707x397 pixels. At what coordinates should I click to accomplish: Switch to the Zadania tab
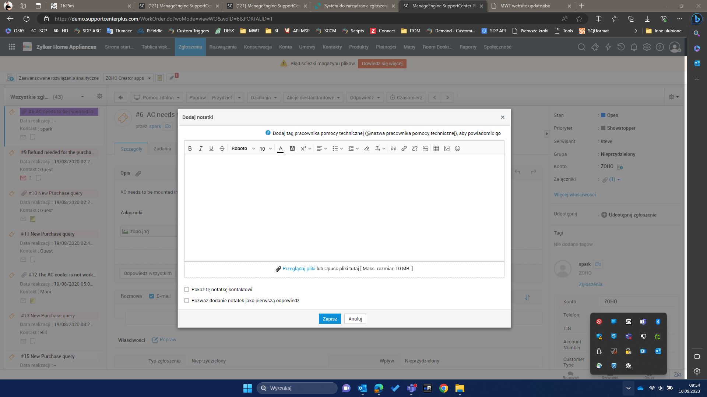point(162,149)
